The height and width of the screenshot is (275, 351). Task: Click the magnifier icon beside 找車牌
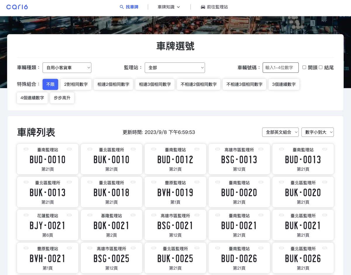point(122,7)
